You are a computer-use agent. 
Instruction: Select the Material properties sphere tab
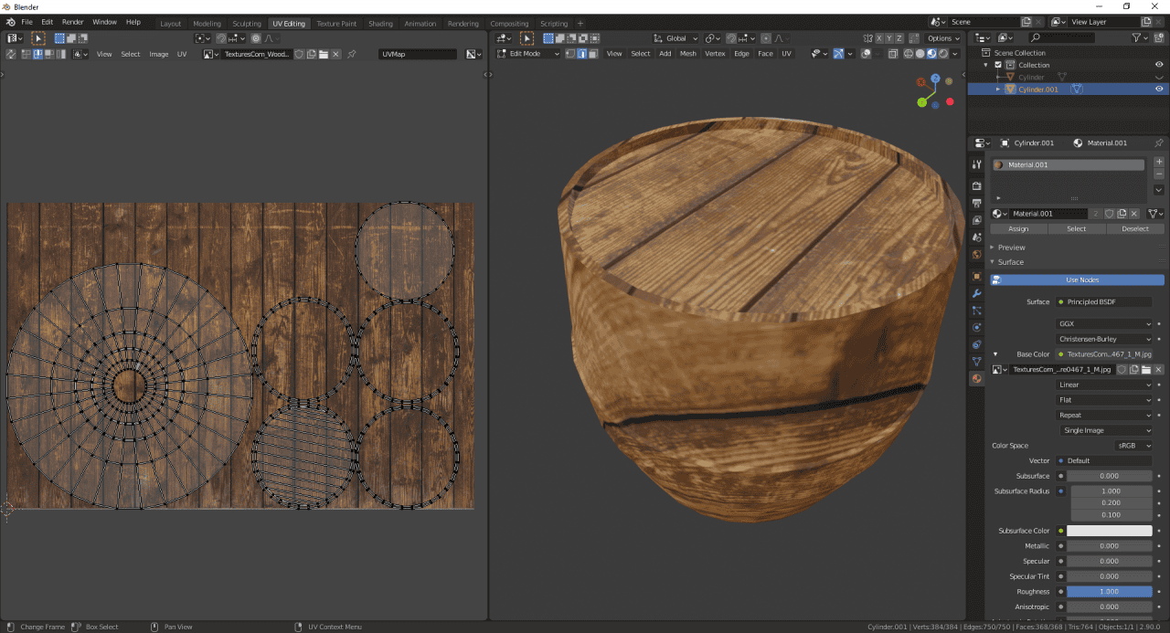coord(976,379)
